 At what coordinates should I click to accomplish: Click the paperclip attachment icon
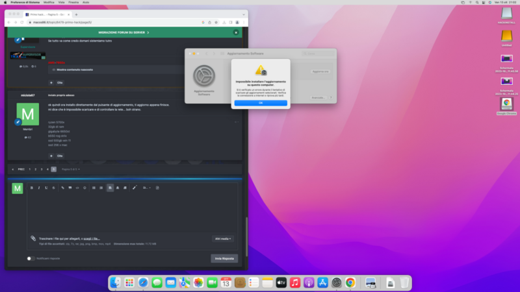(33, 238)
